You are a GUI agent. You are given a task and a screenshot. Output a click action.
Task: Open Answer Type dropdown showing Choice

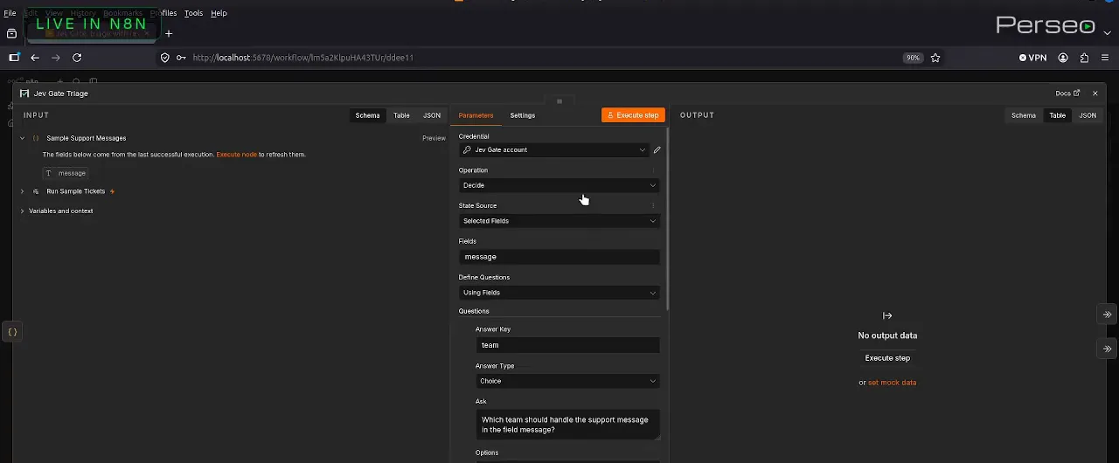pos(567,381)
